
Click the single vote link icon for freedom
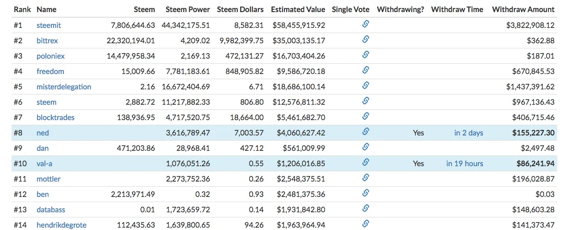pyautogui.click(x=366, y=70)
